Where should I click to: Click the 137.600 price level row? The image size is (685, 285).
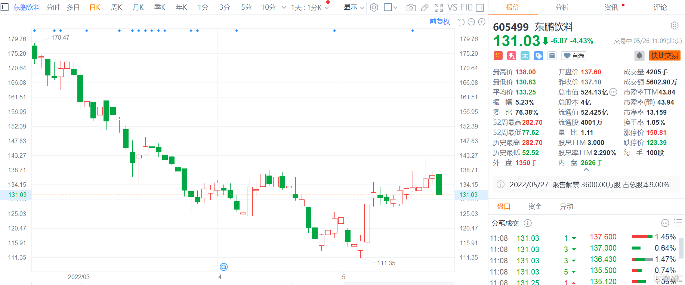click(633, 237)
